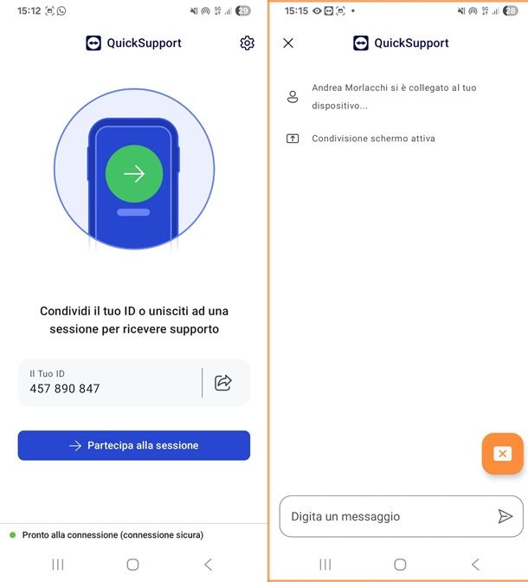Viewport: 528px width, 582px height.
Task: Tap TeamViewer logo in right header
Action: point(361,43)
